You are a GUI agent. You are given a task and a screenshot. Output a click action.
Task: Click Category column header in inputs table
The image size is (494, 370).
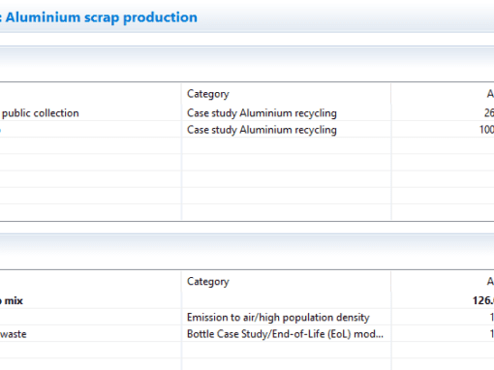[x=208, y=94]
